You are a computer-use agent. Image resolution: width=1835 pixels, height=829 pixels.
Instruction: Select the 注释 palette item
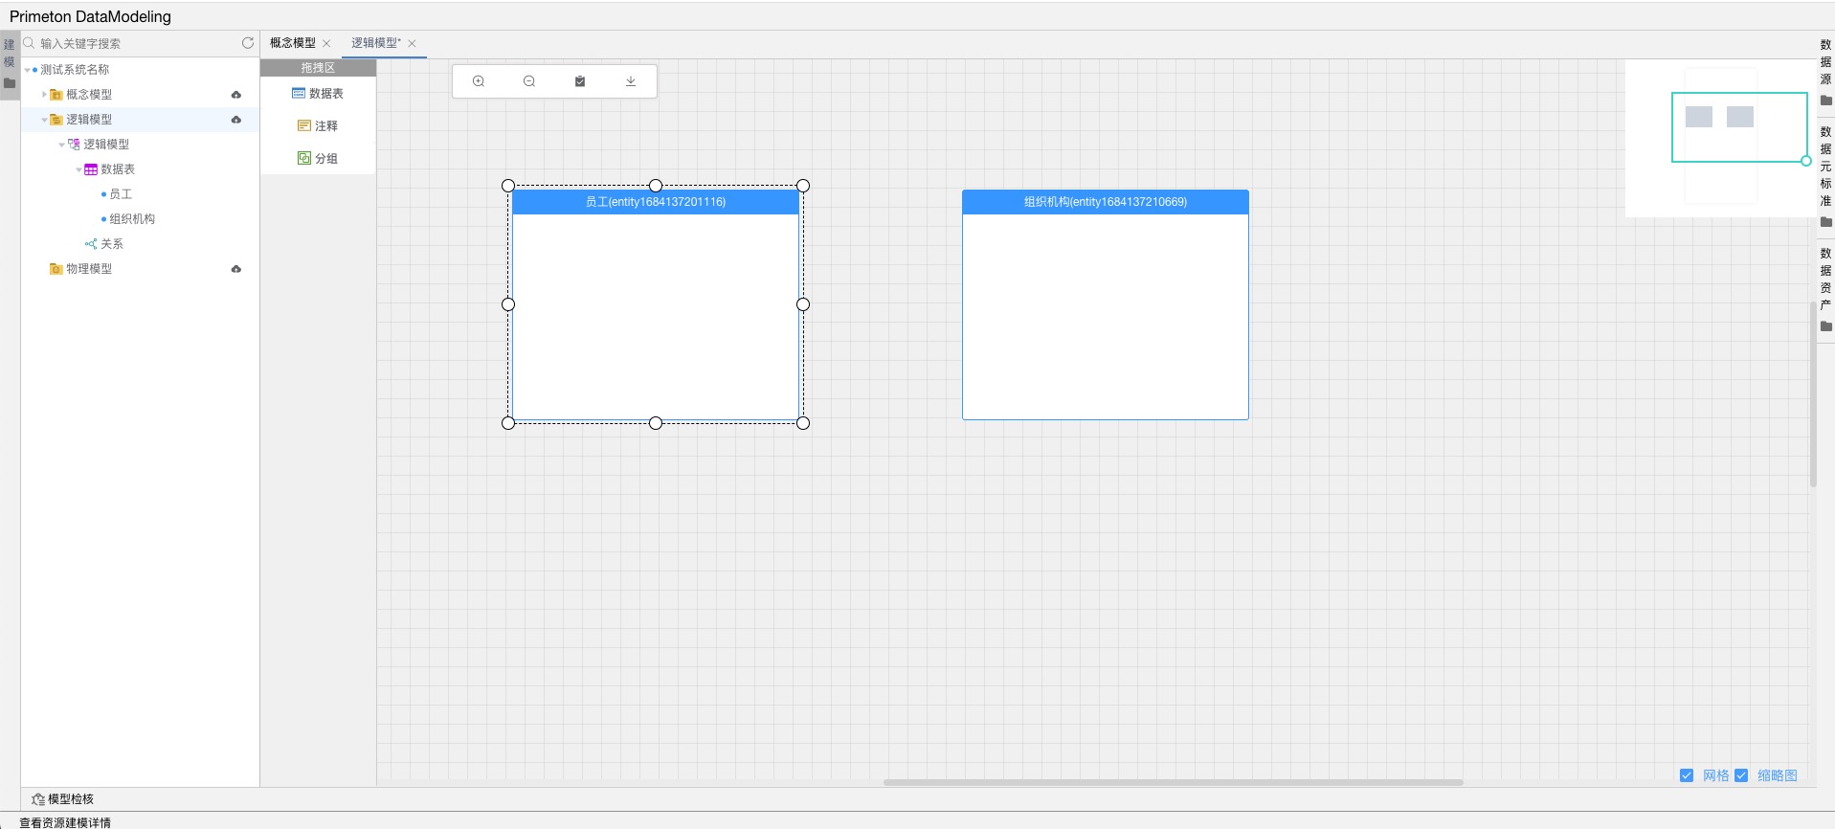[x=318, y=126]
